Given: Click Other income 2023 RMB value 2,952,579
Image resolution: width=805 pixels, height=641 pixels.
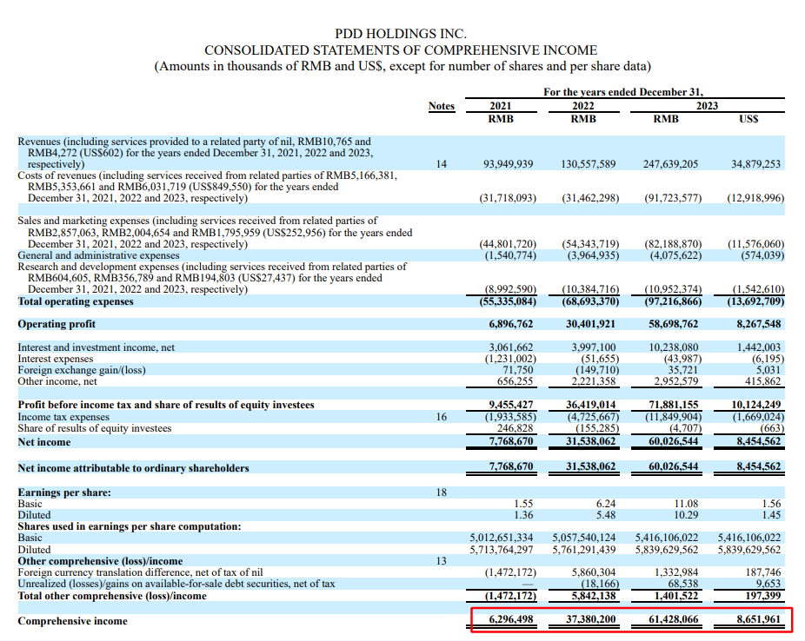Looking at the screenshot, I should tap(676, 381).
